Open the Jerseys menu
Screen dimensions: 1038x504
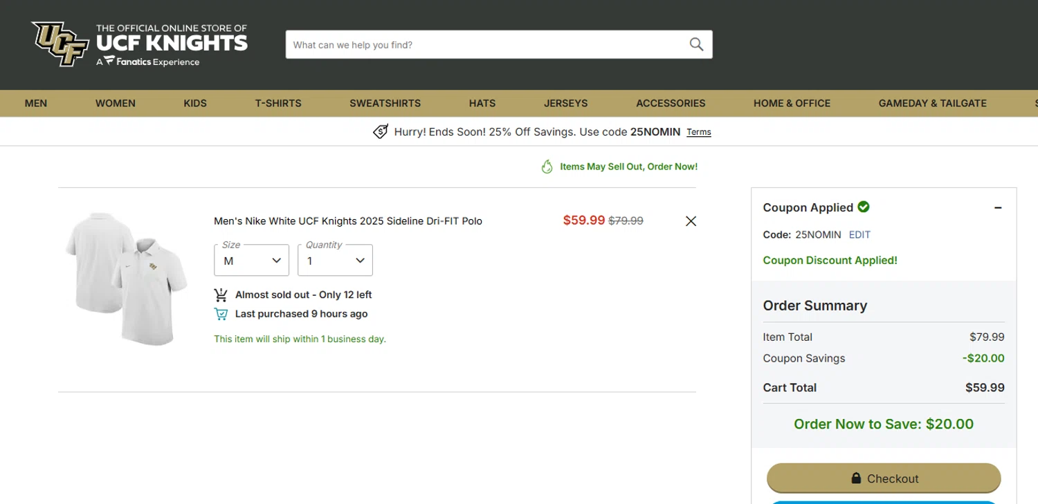point(565,103)
